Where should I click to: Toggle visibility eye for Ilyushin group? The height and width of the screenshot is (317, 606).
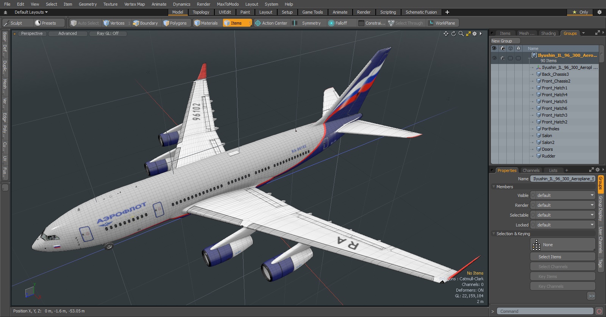[x=494, y=58]
